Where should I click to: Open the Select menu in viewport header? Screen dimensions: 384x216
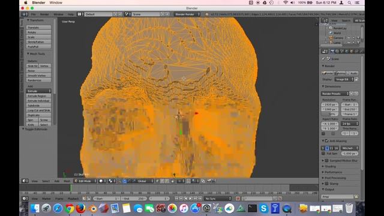[x=46, y=181]
